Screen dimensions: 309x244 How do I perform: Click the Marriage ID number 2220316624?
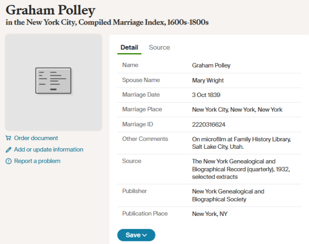click(x=209, y=125)
